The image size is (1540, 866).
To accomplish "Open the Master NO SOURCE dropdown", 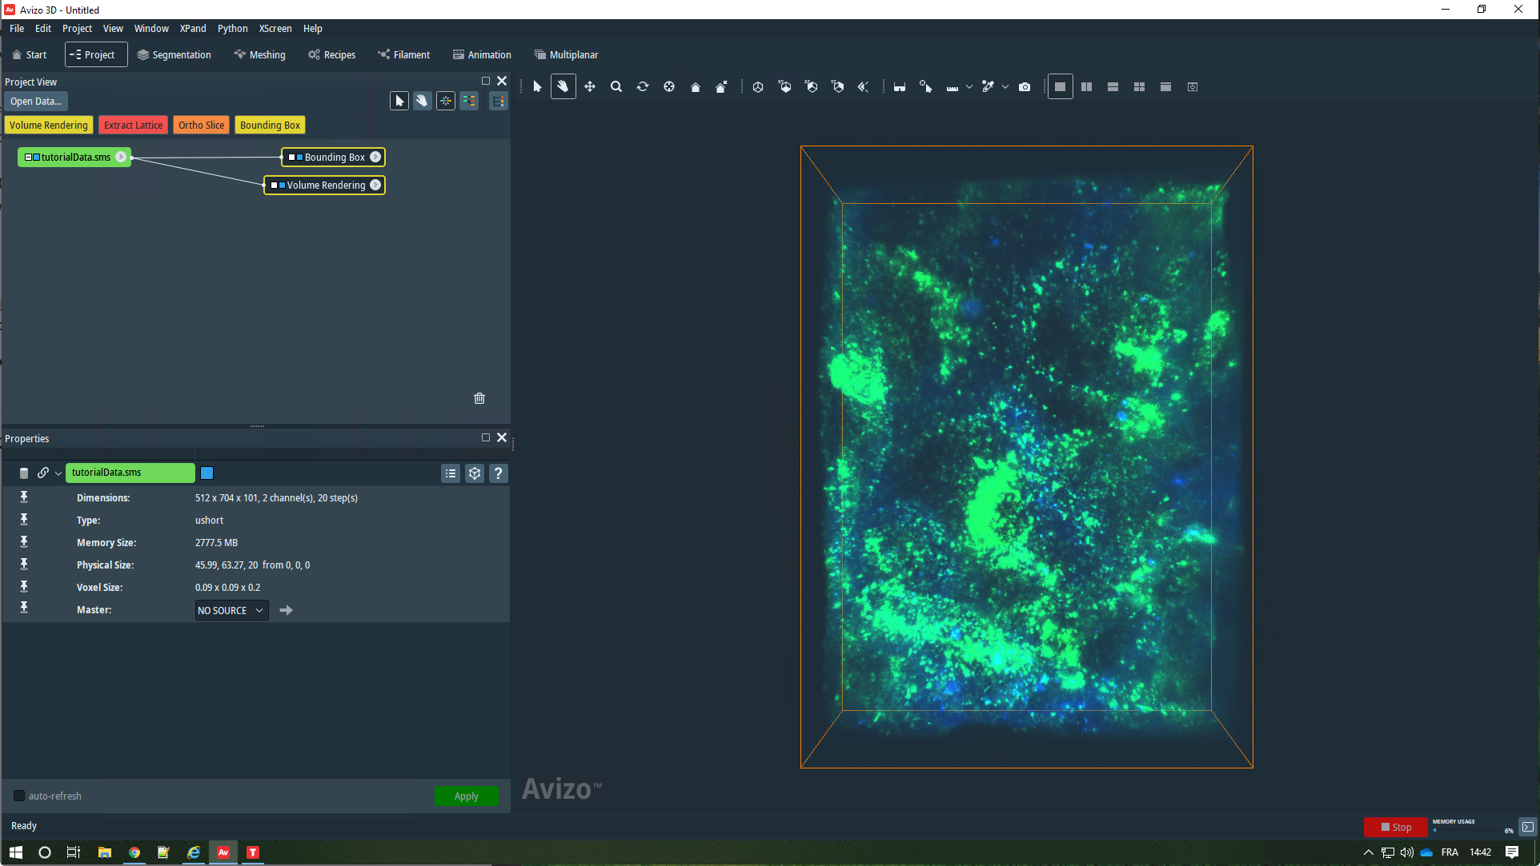I will click(231, 610).
